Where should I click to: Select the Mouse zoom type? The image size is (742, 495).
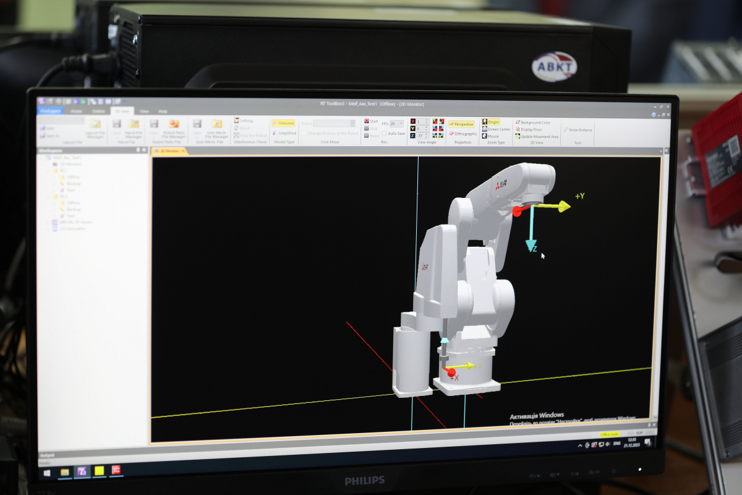[x=491, y=136]
